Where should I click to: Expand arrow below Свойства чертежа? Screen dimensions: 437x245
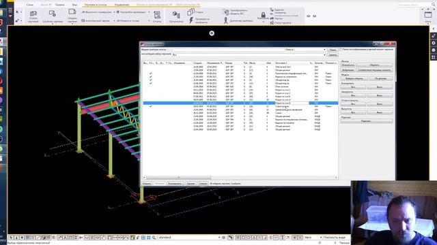[53, 24]
